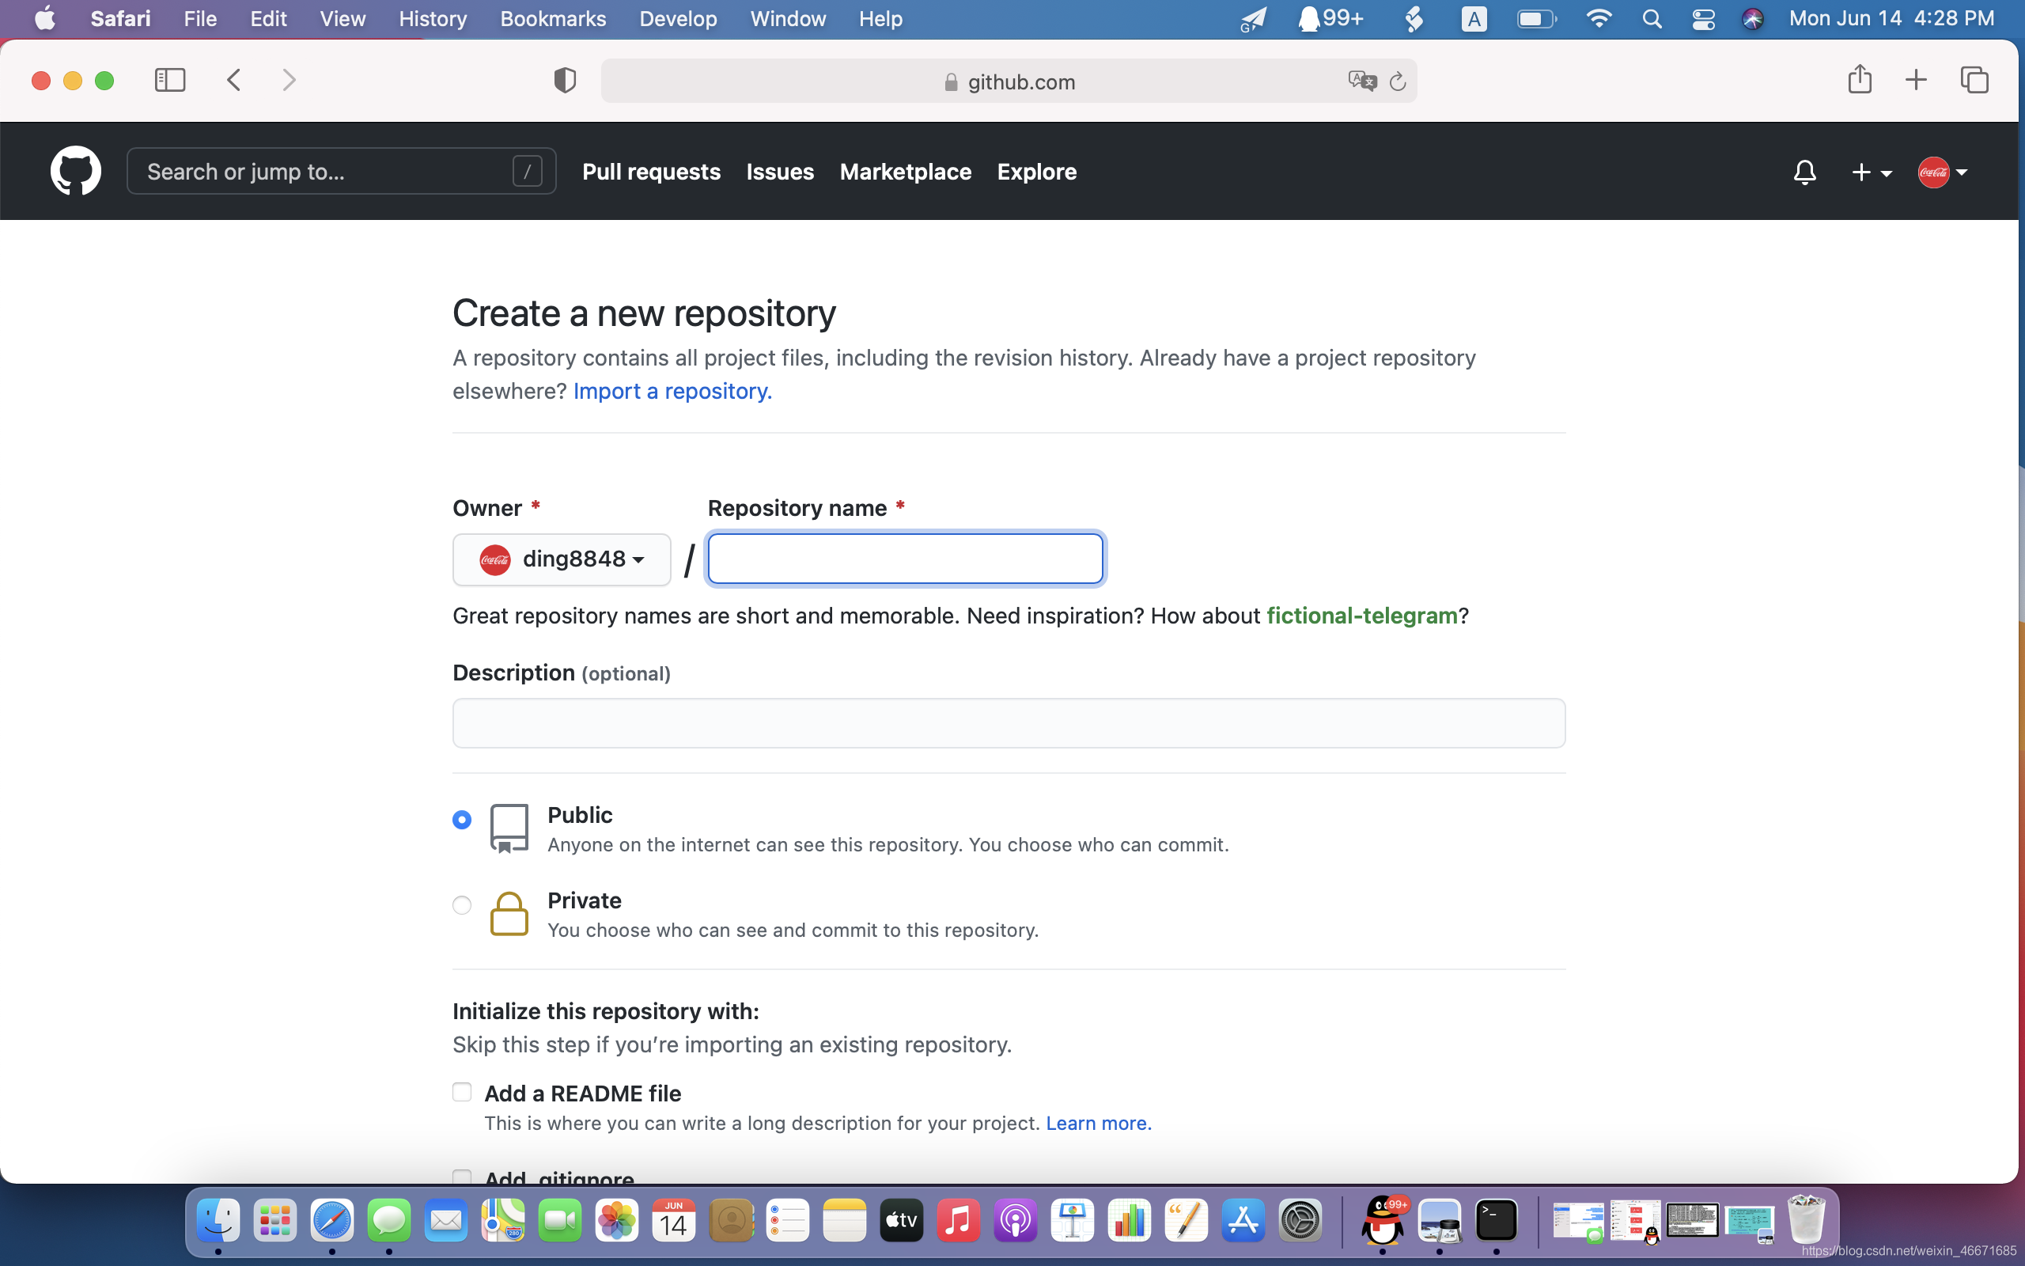Click the repository shield security icon
Image resolution: width=2025 pixels, height=1266 pixels.
[566, 80]
